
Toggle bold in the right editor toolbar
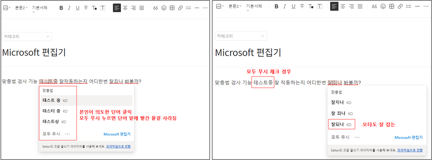276,6
